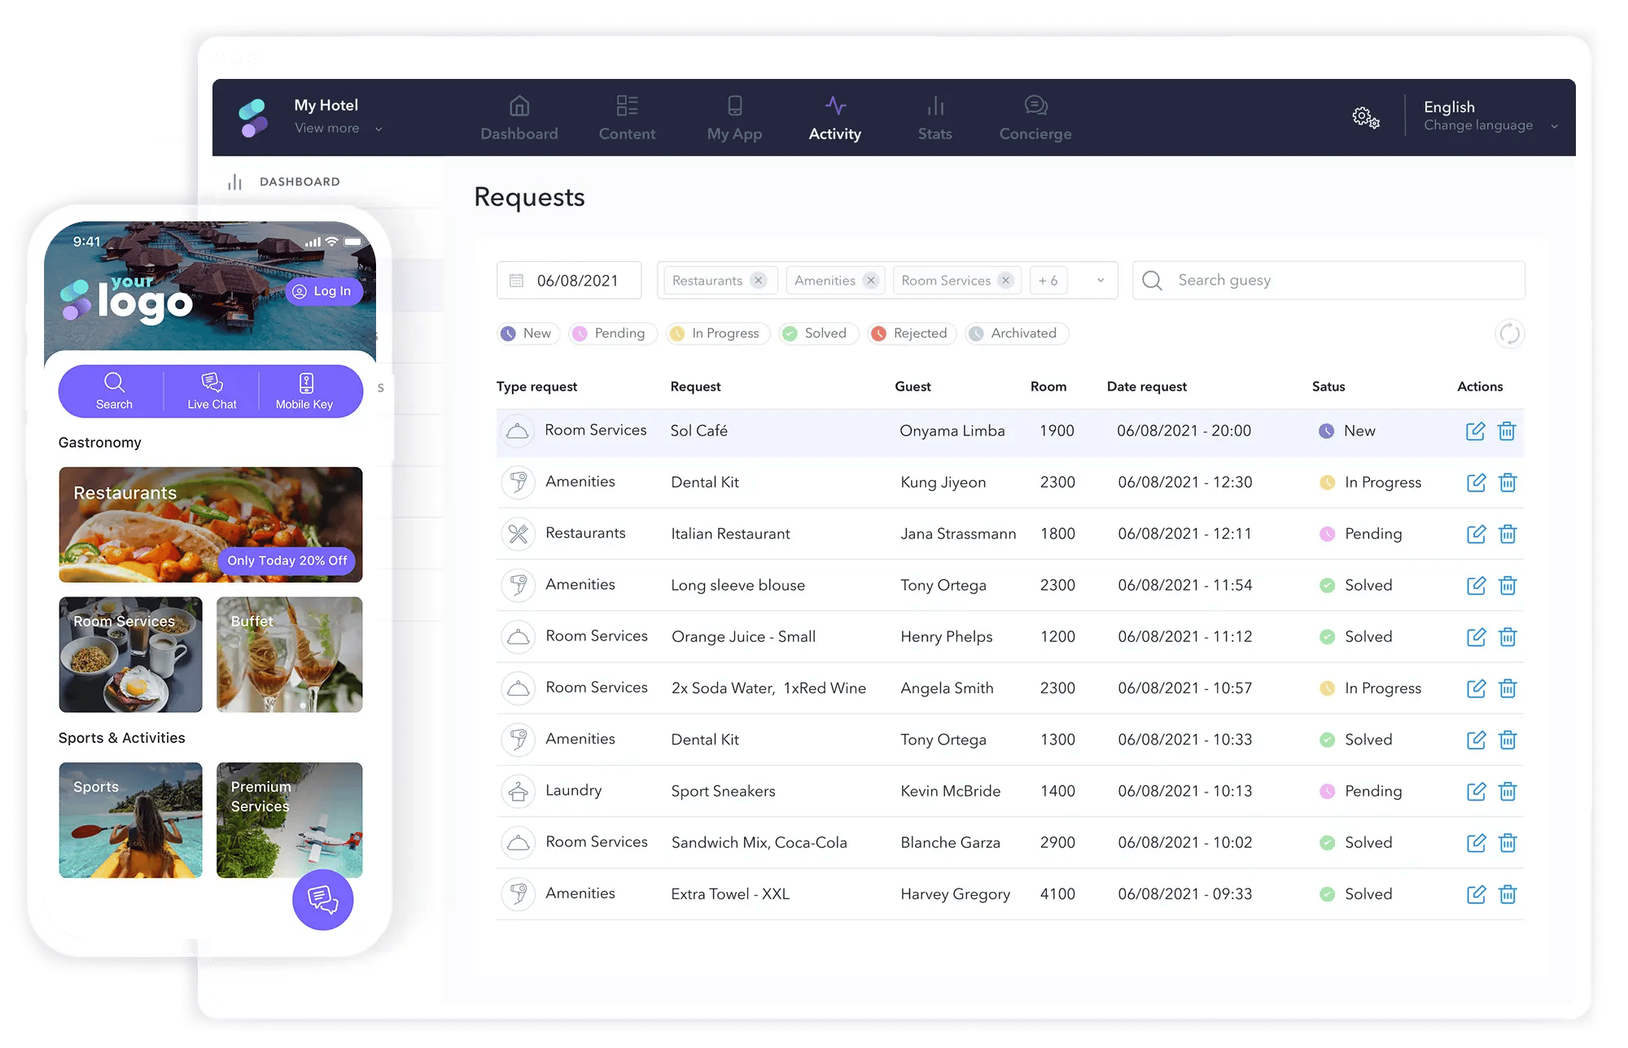Tap Live Chat on the phone
The width and height of the screenshot is (1628, 1048).
[212, 391]
